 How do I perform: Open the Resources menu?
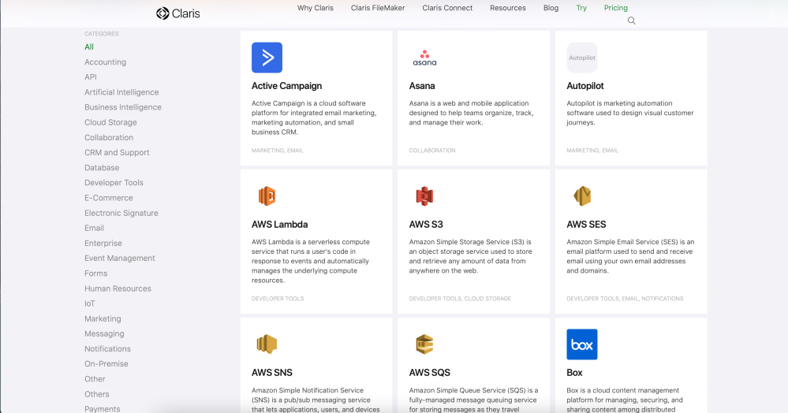point(507,8)
